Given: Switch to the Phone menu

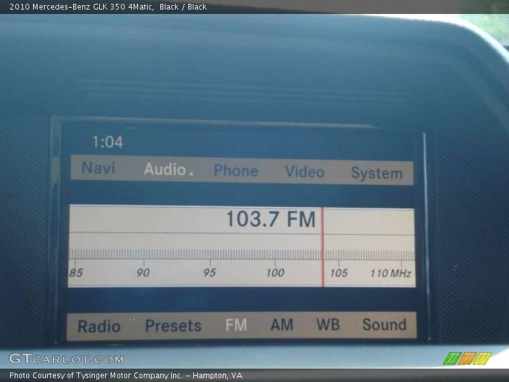Looking at the screenshot, I should (x=235, y=171).
